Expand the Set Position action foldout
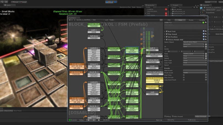Image resolution: width=223 pixels, height=125 pixels. click(x=165, y=37)
